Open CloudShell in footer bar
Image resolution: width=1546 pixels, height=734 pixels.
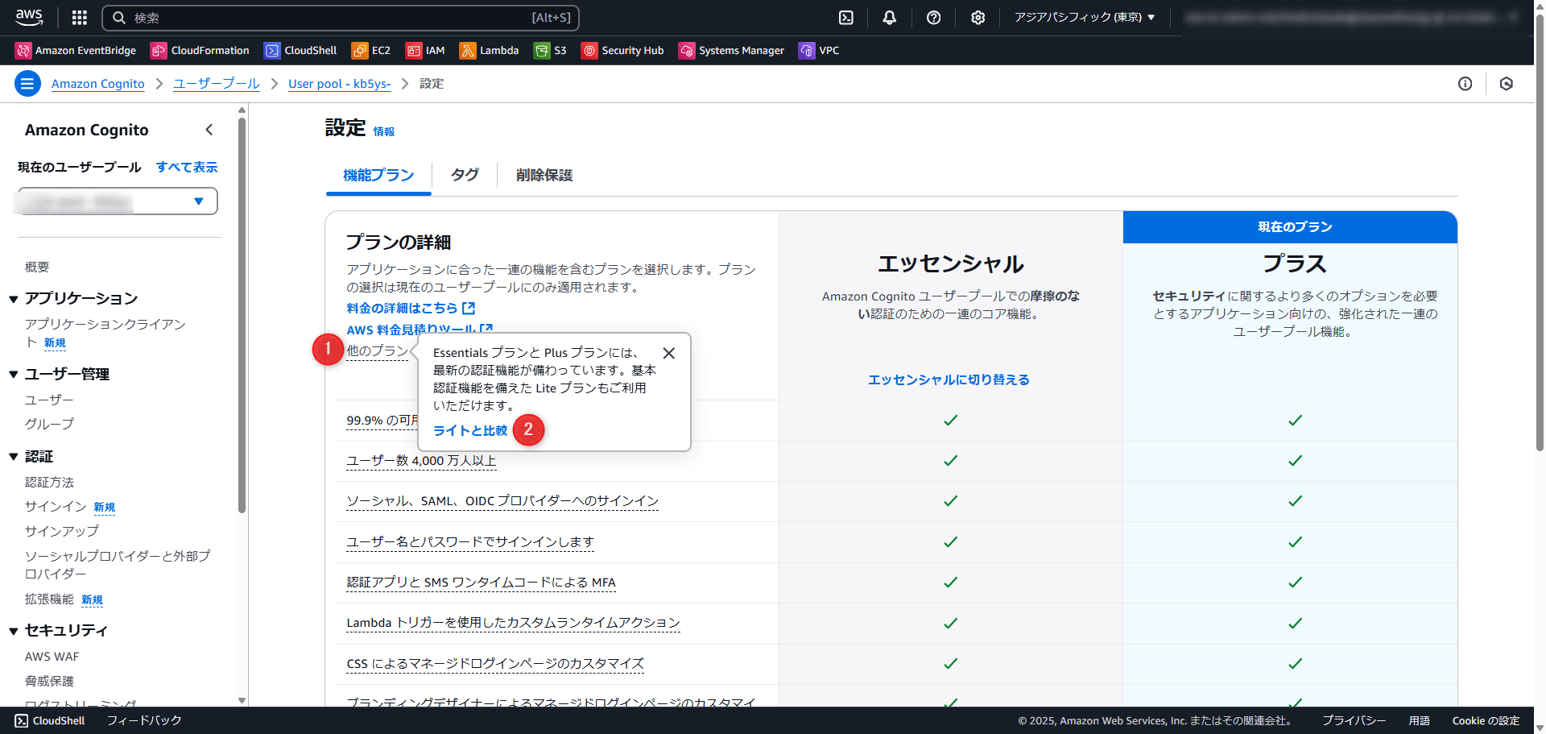50,720
